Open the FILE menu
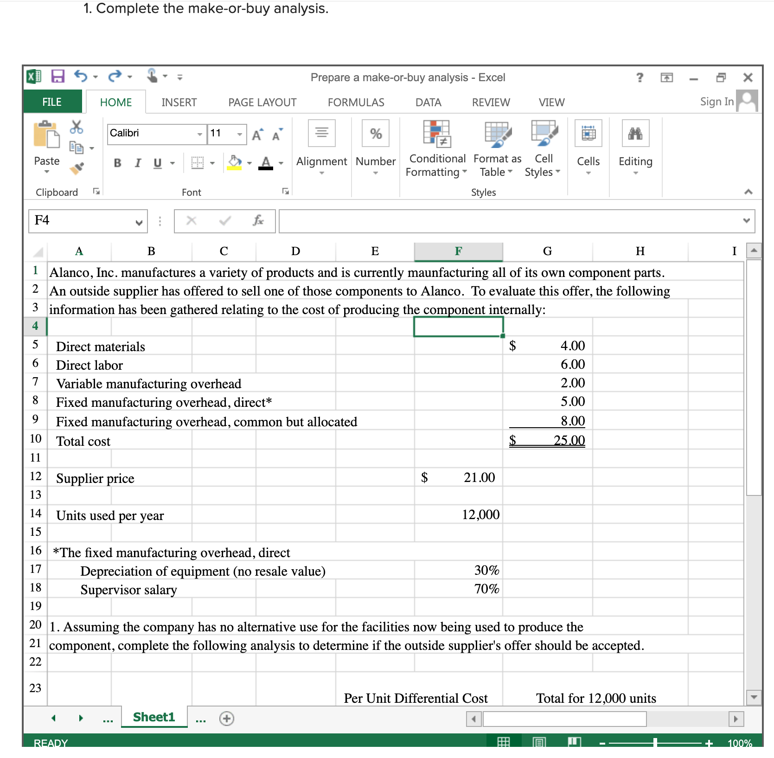Screen dimensions: 774x758 click(x=52, y=102)
